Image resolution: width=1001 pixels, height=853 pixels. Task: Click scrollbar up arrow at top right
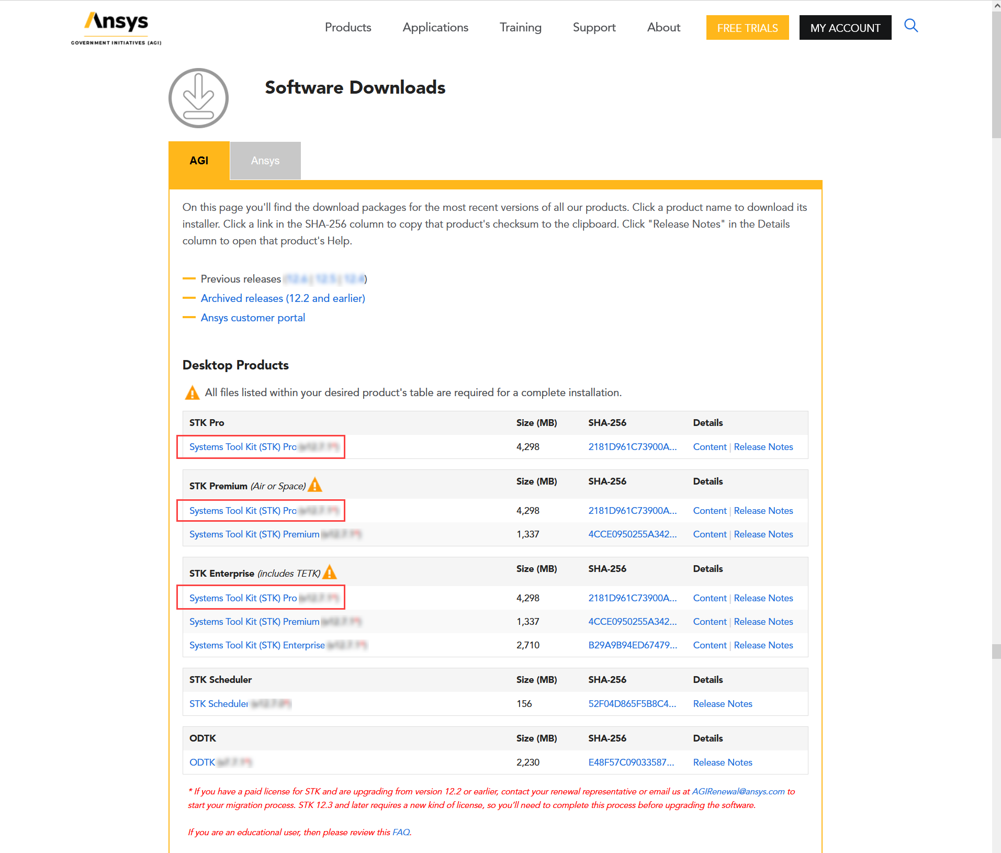pyautogui.click(x=996, y=5)
